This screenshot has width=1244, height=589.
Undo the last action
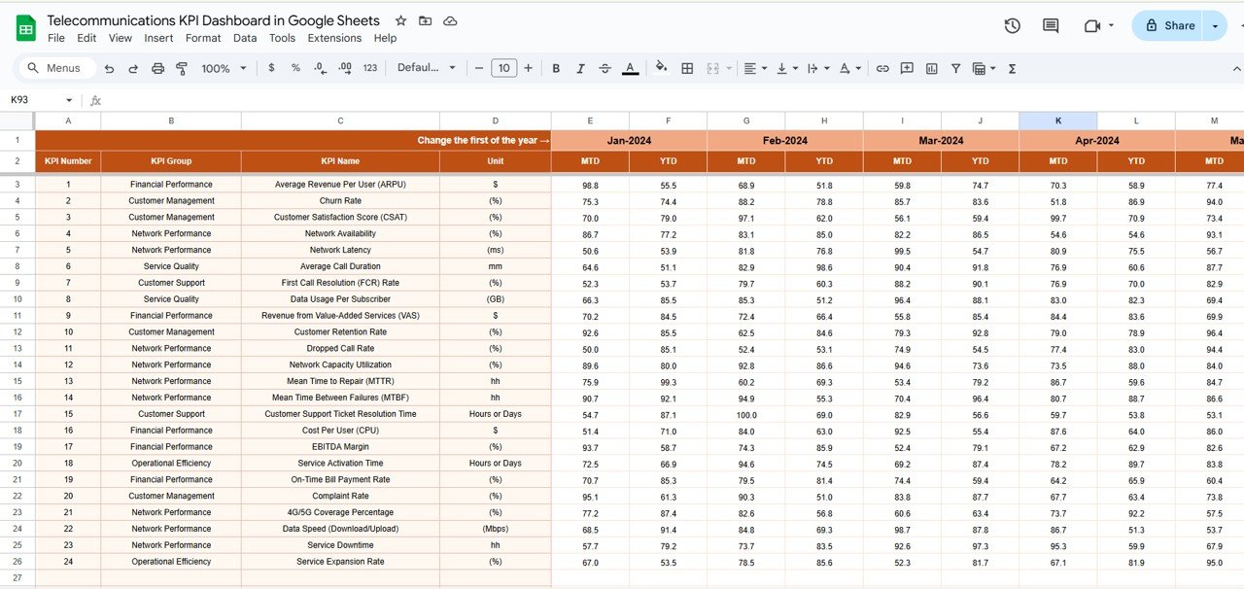109,68
